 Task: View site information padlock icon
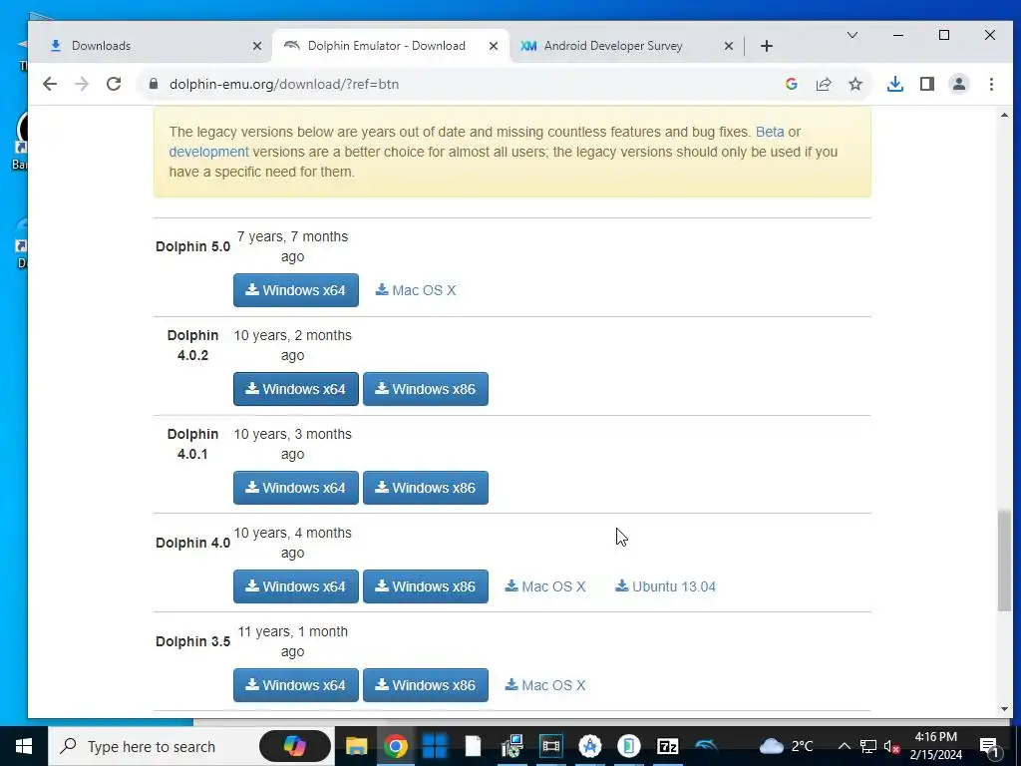click(154, 84)
